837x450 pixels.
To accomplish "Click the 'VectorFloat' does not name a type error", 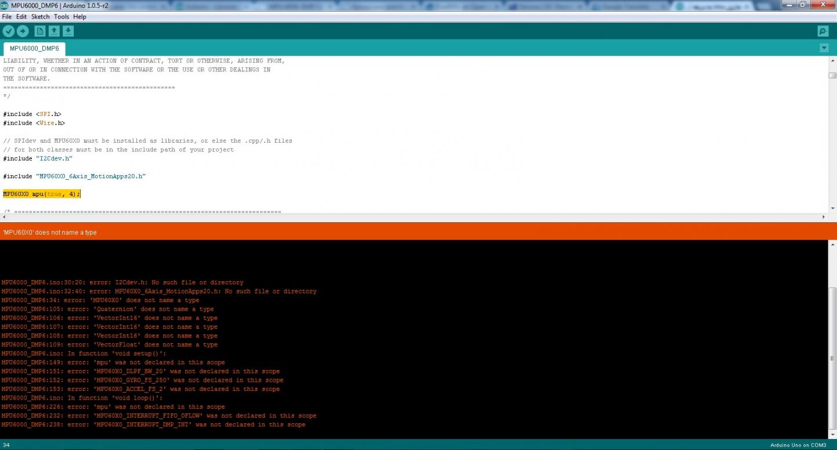I will coord(109,344).
